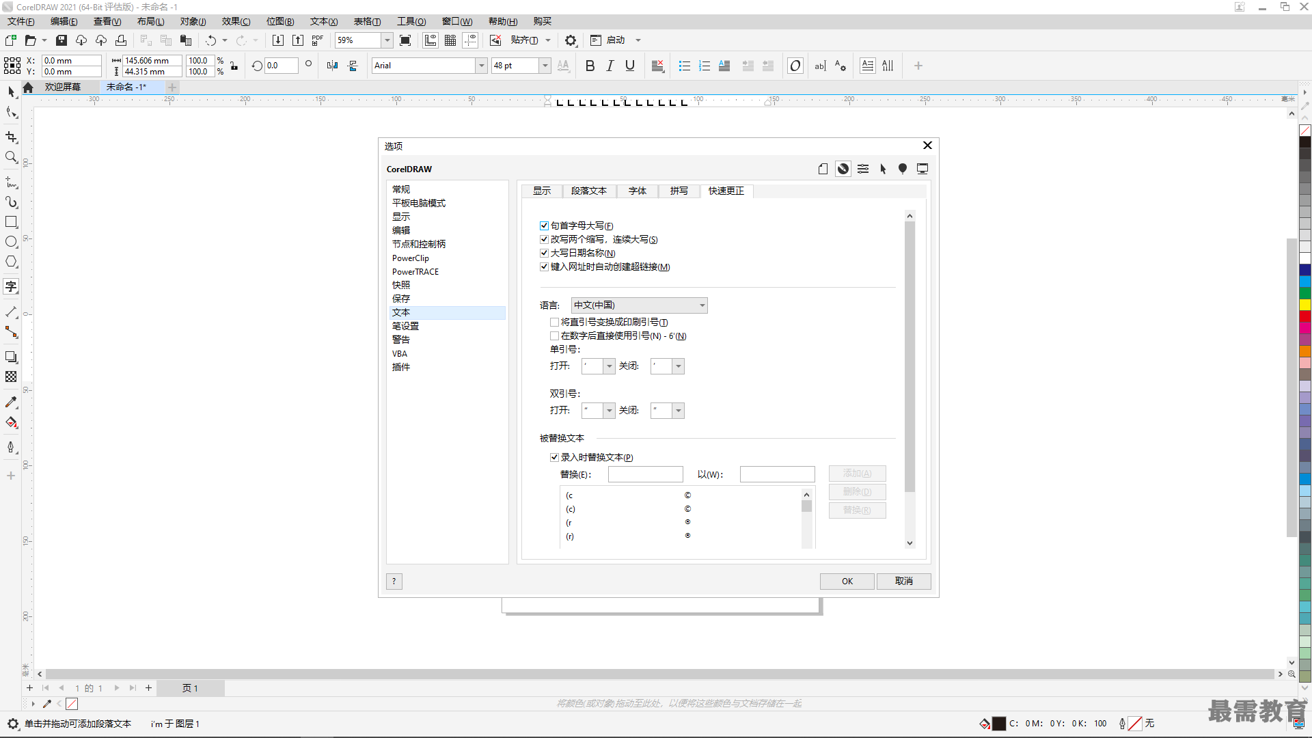
Task: Select the Freehand drawing tool
Action: coord(11,182)
